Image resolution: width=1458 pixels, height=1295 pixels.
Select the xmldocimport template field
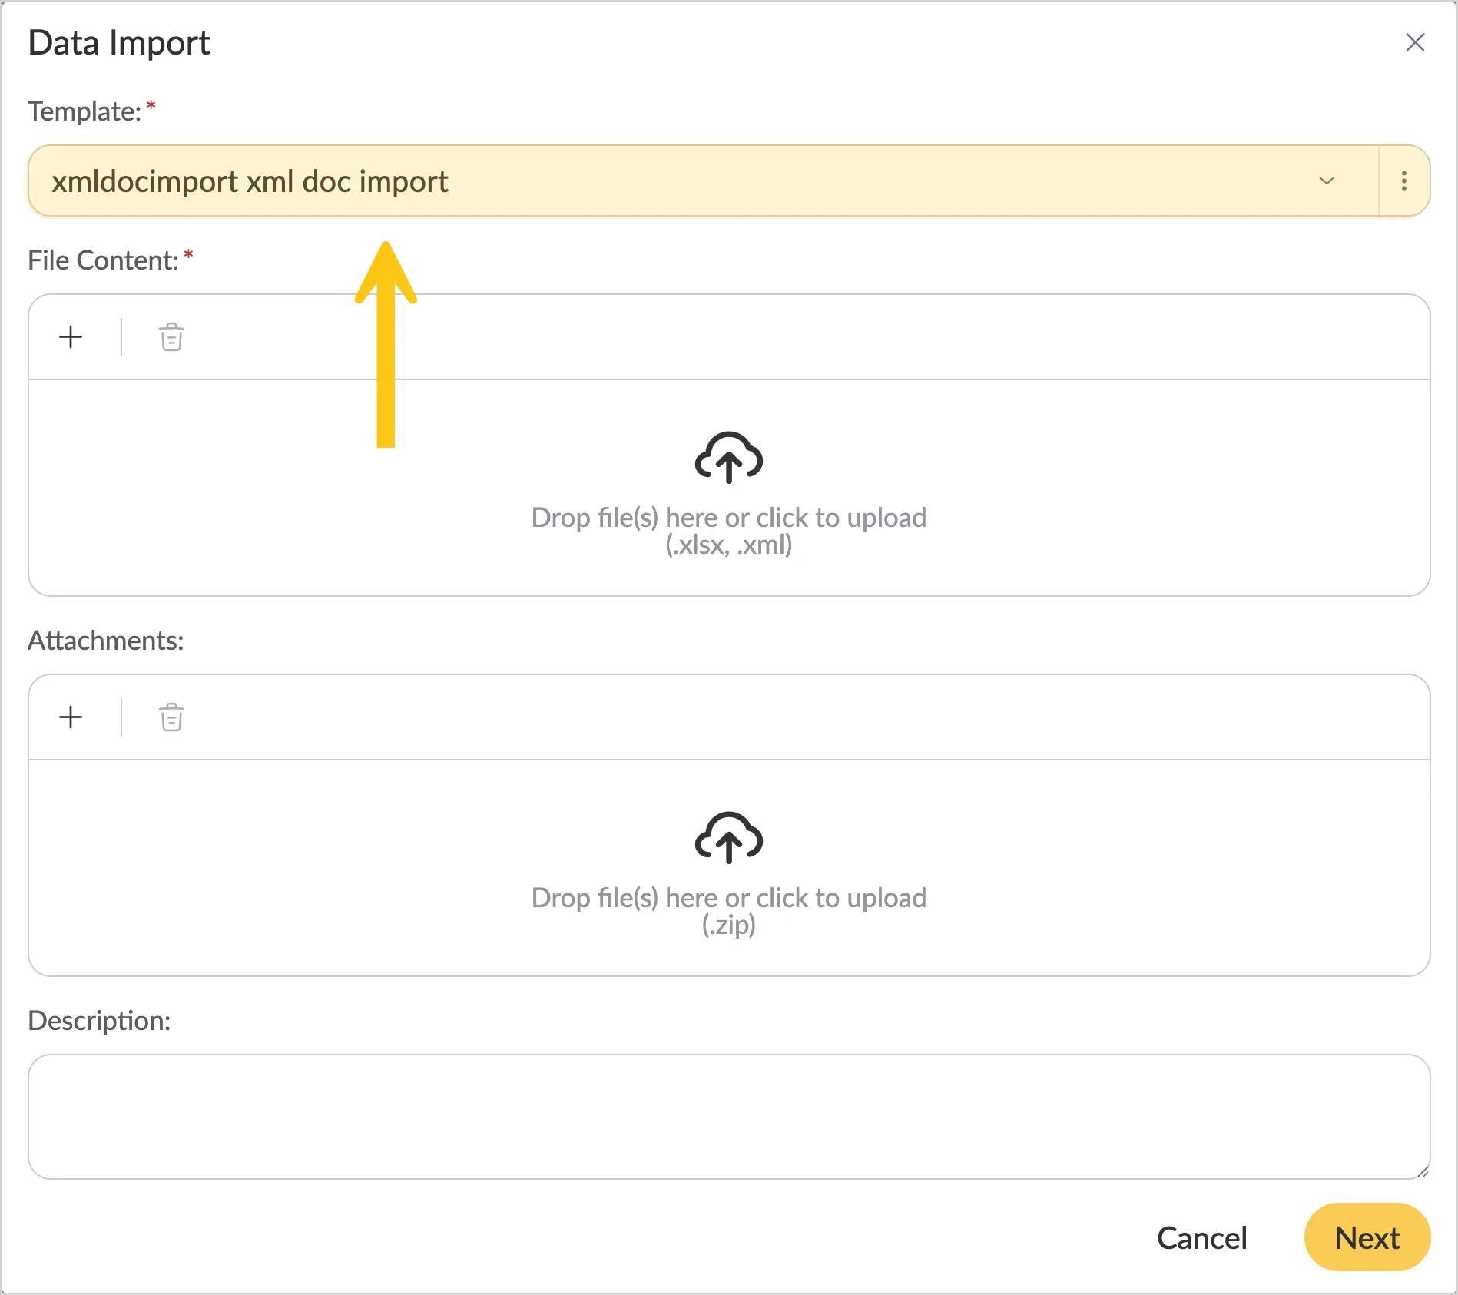point(703,181)
